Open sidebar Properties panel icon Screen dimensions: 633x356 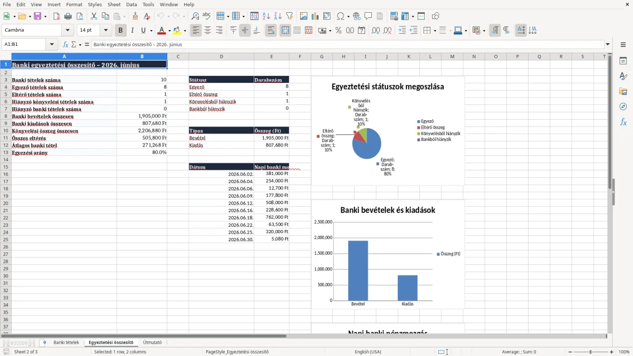tap(623, 61)
